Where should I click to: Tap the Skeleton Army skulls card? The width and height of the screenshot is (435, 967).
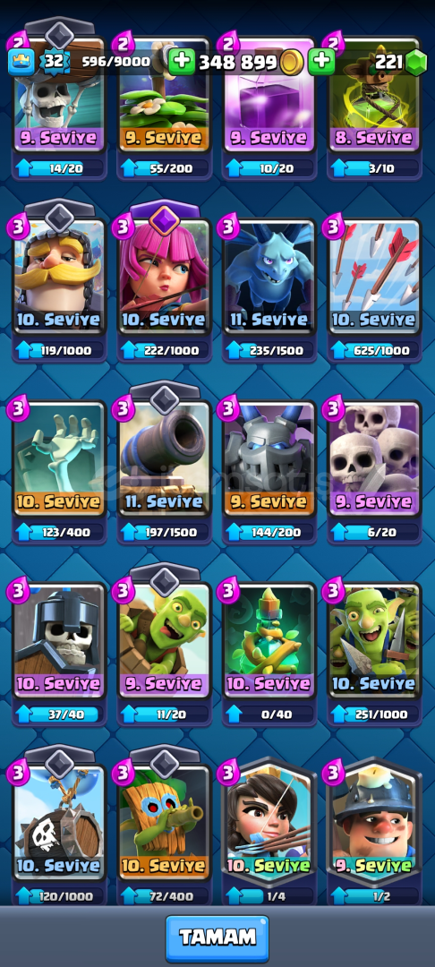click(x=375, y=458)
